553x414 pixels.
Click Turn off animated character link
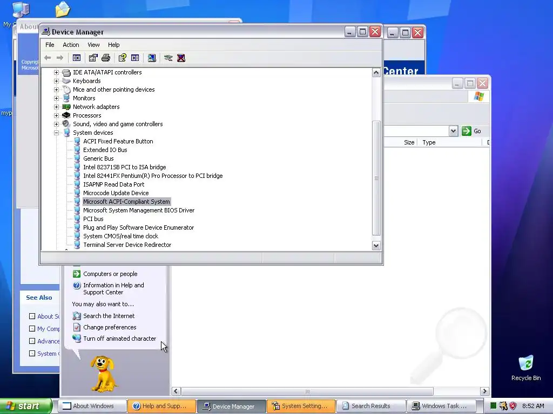(119, 339)
